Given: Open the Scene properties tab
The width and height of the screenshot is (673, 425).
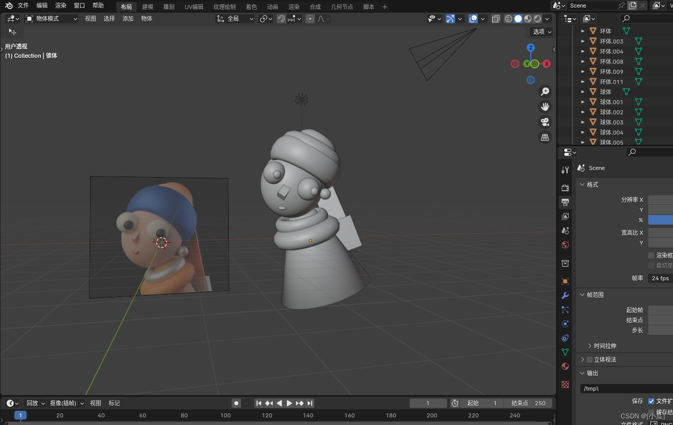Looking at the screenshot, I should pyautogui.click(x=565, y=230).
